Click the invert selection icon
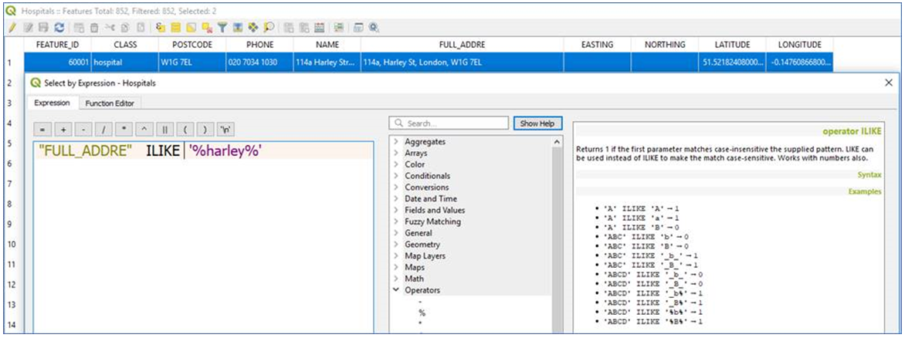905x338 pixels. (x=191, y=27)
